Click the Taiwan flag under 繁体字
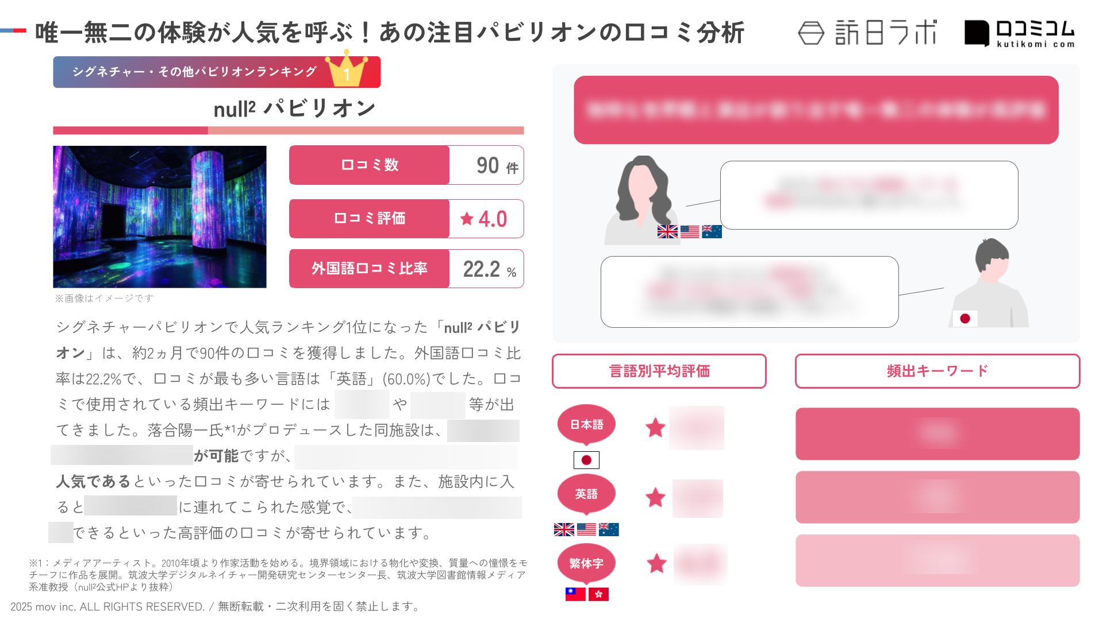Image resolution: width=1103 pixels, height=620 pixels. pyautogui.click(x=575, y=594)
